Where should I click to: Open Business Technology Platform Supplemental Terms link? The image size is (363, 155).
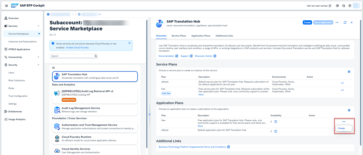point(192,147)
